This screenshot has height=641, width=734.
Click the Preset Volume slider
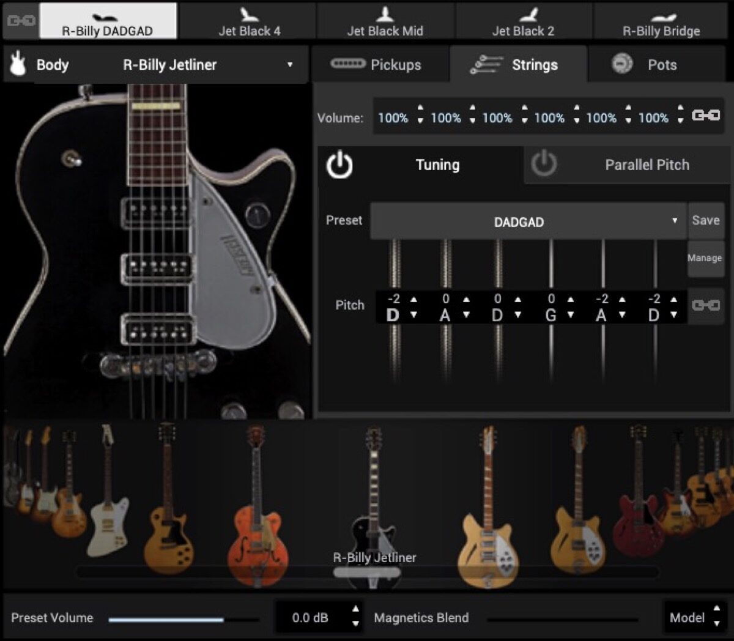[x=184, y=620]
